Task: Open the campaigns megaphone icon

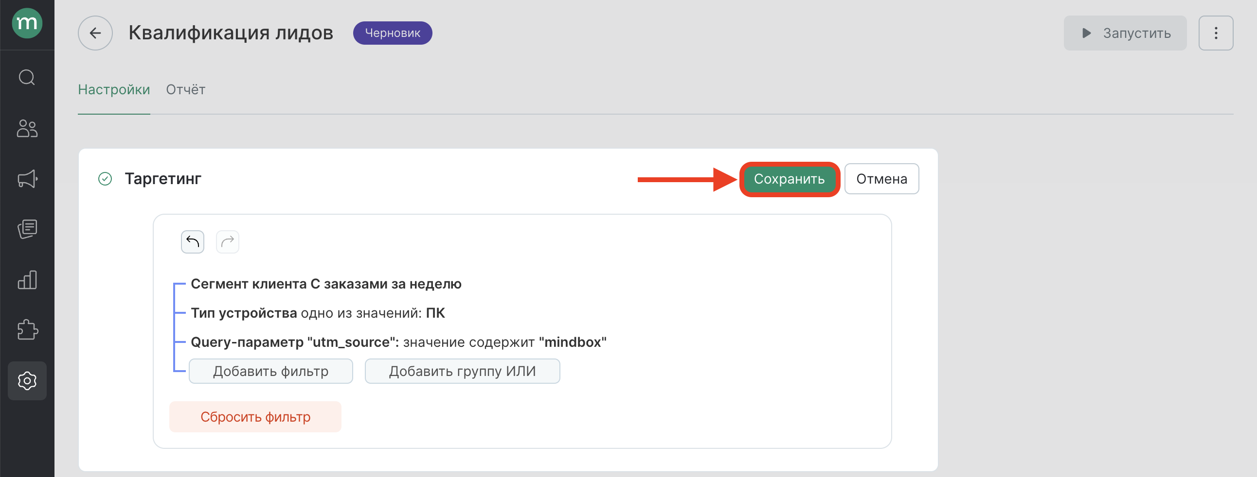Action: [x=27, y=179]
